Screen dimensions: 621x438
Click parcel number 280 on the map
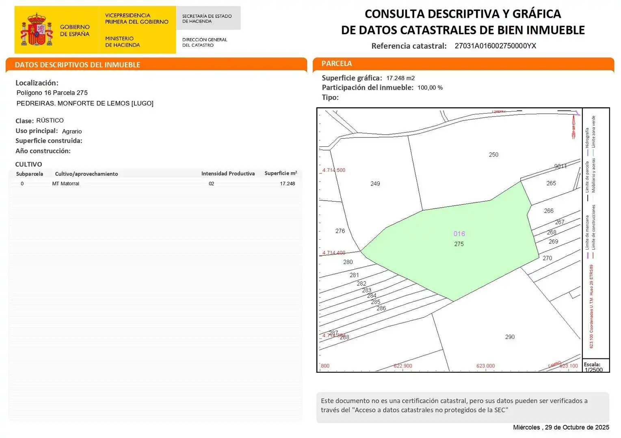click(x=348, y=262)
